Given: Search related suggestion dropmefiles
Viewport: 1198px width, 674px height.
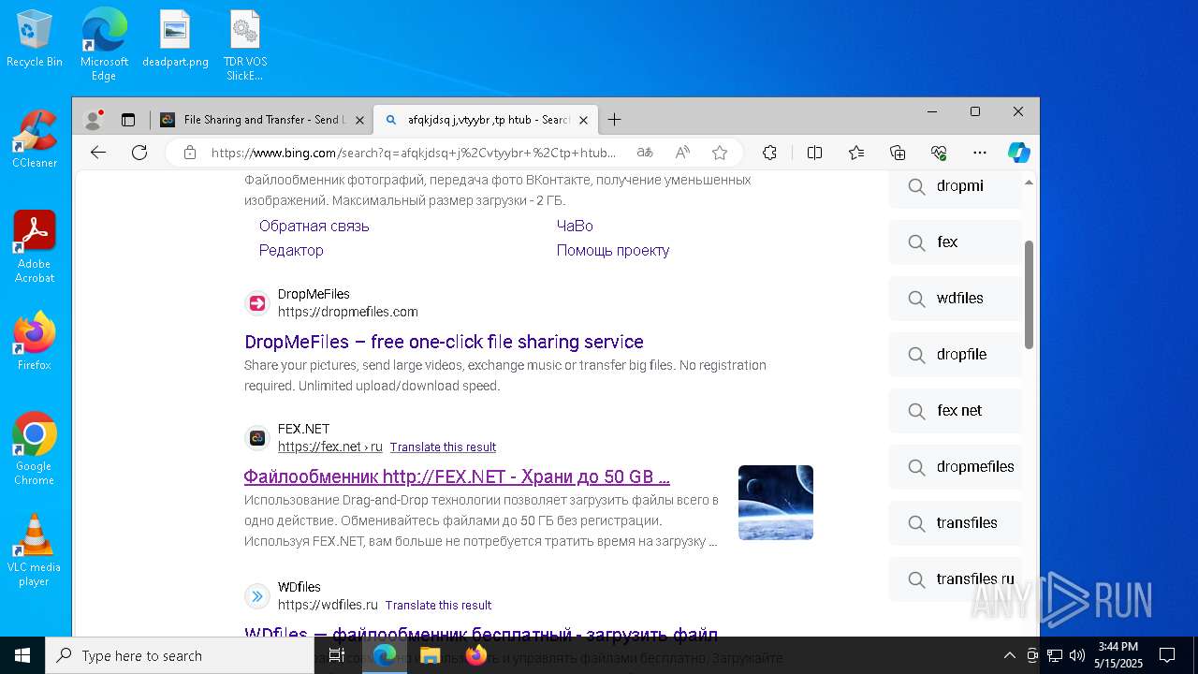Looking at the screenshot, I should pos(956,467).
